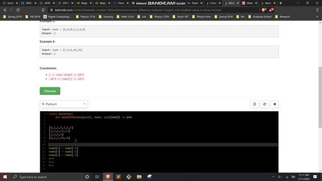Open the Graduate School bookmark folder
This screenshot has width=322, height=181.
pos(260,17)
